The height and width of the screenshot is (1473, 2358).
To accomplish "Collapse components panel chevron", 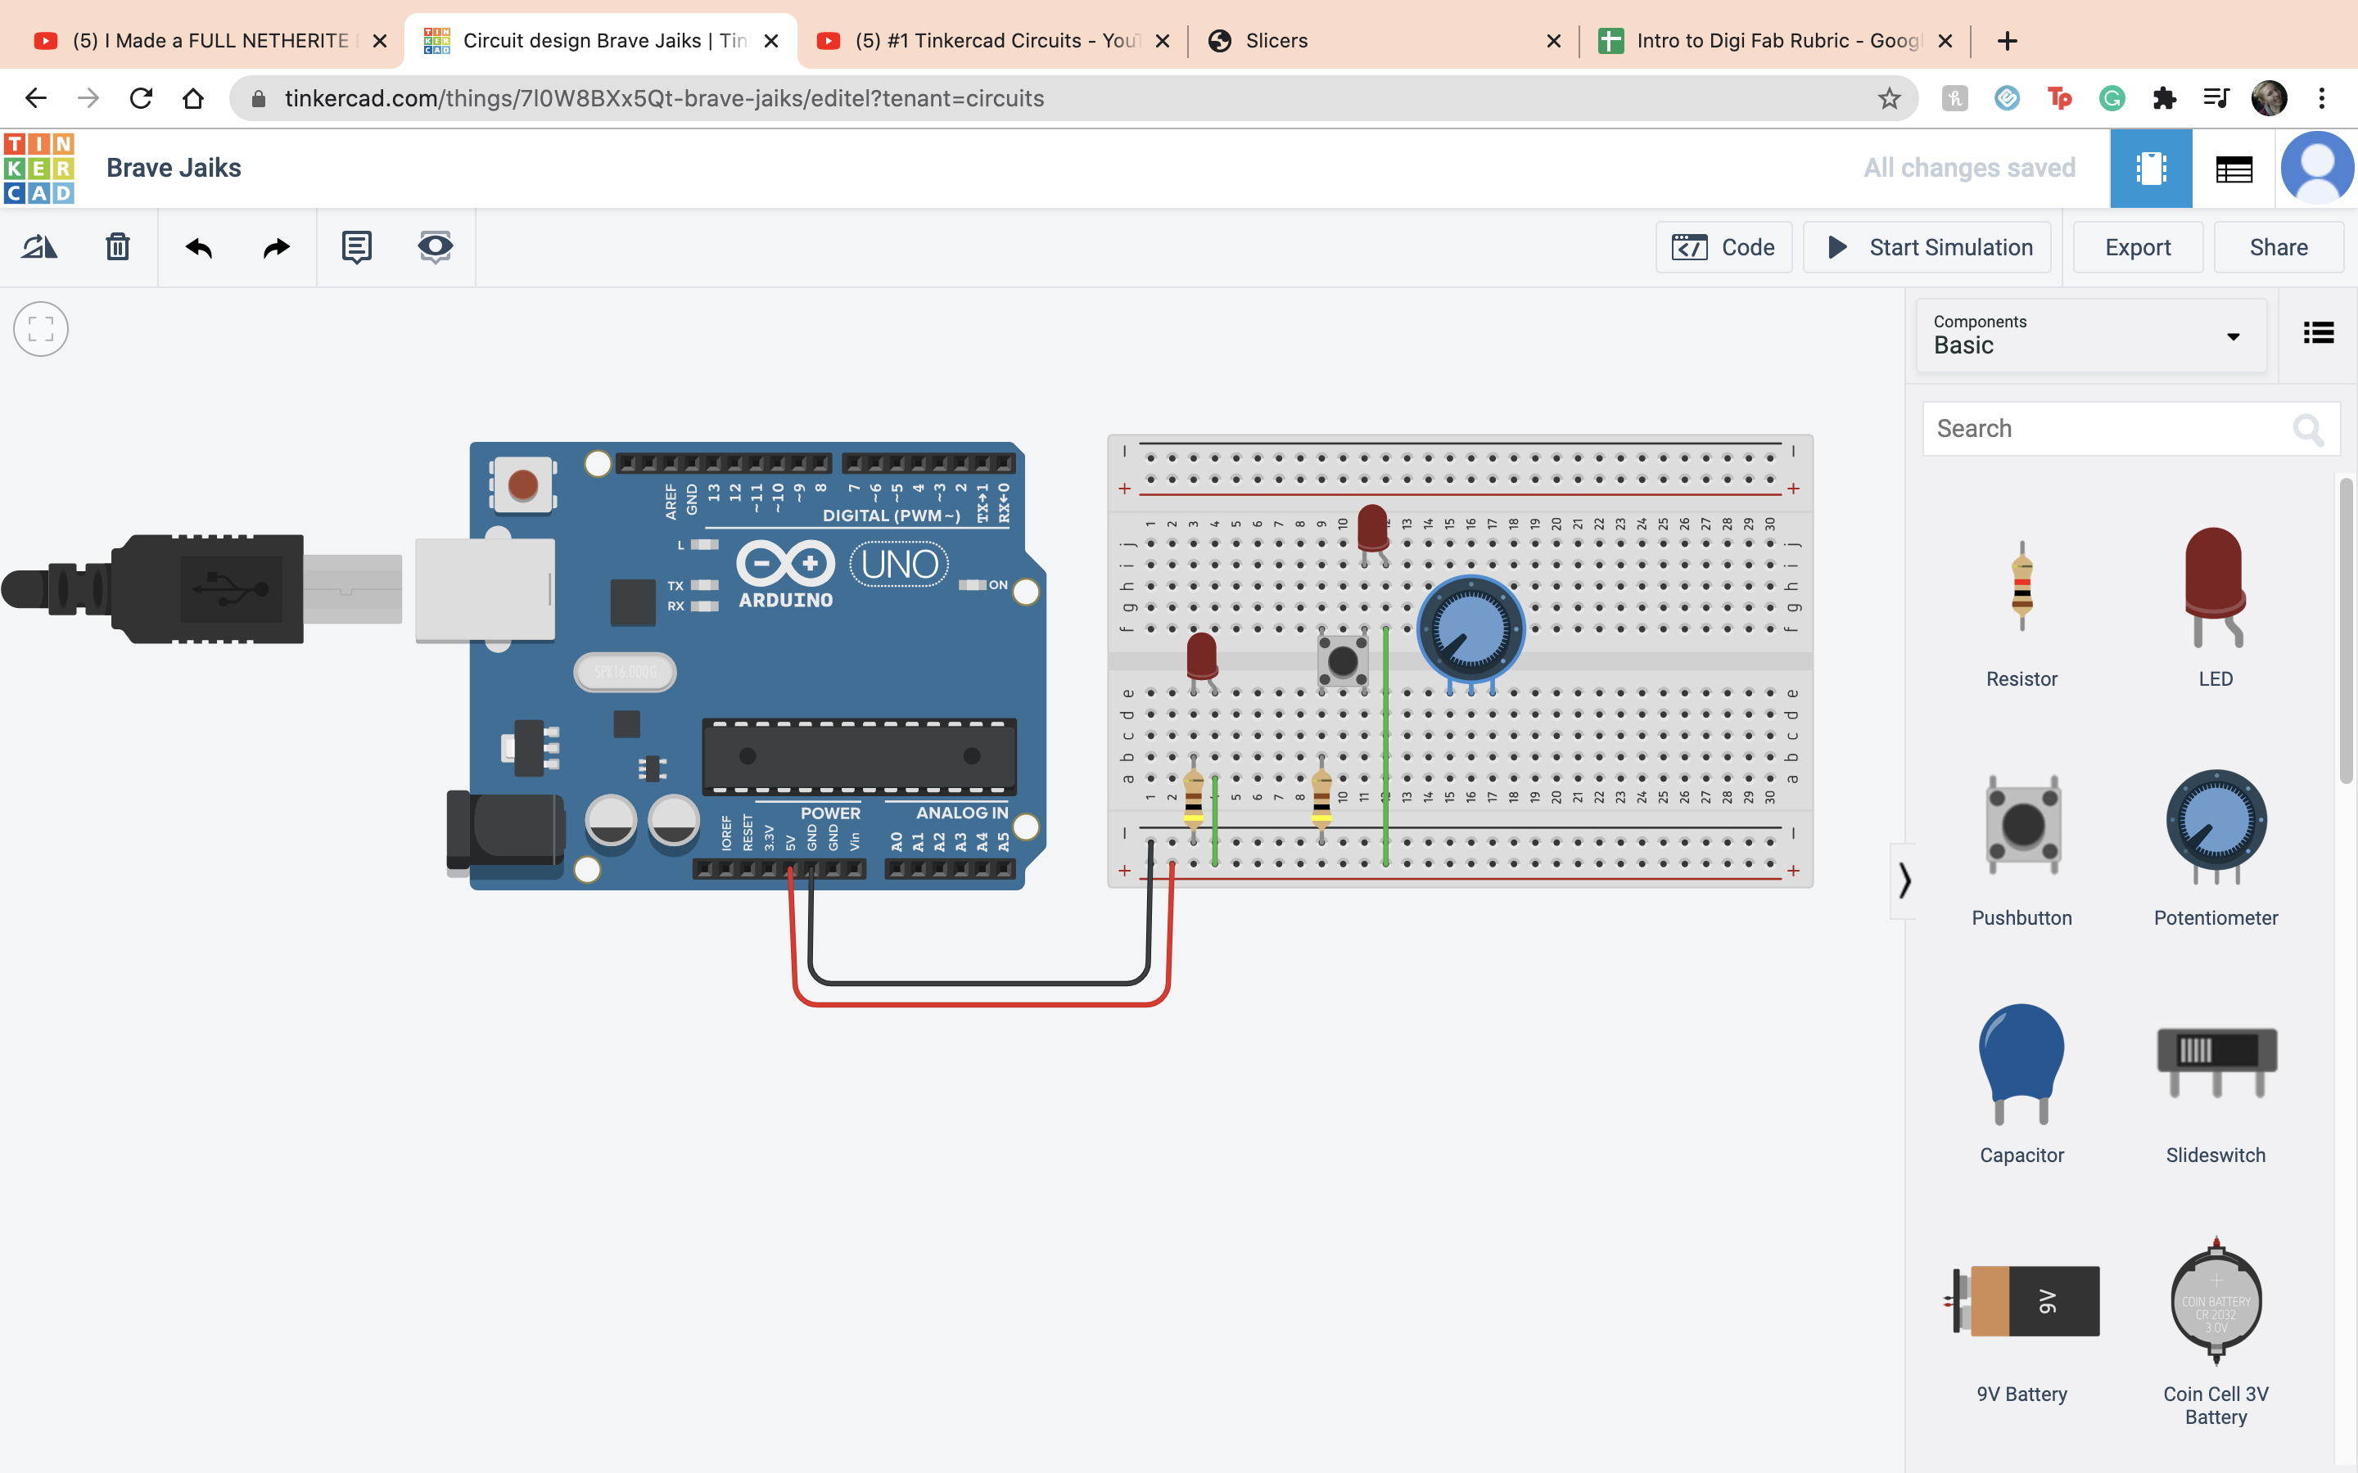I will (1903, 881).
